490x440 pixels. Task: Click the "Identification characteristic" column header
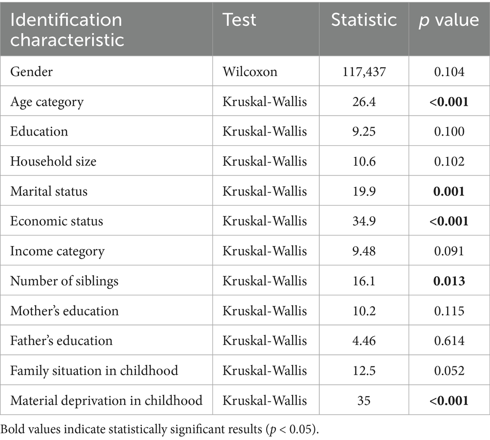tap(66, 29)
